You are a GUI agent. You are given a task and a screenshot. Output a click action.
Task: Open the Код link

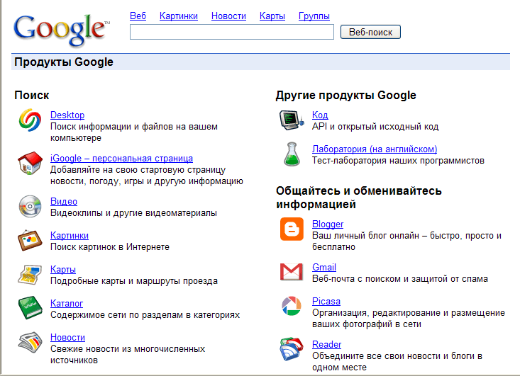[x=320, y=115]
